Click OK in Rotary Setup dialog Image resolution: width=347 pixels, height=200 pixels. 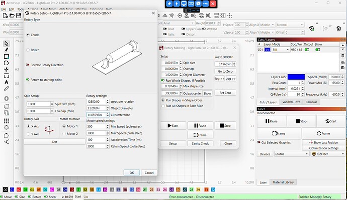click(x=132, y=172)
